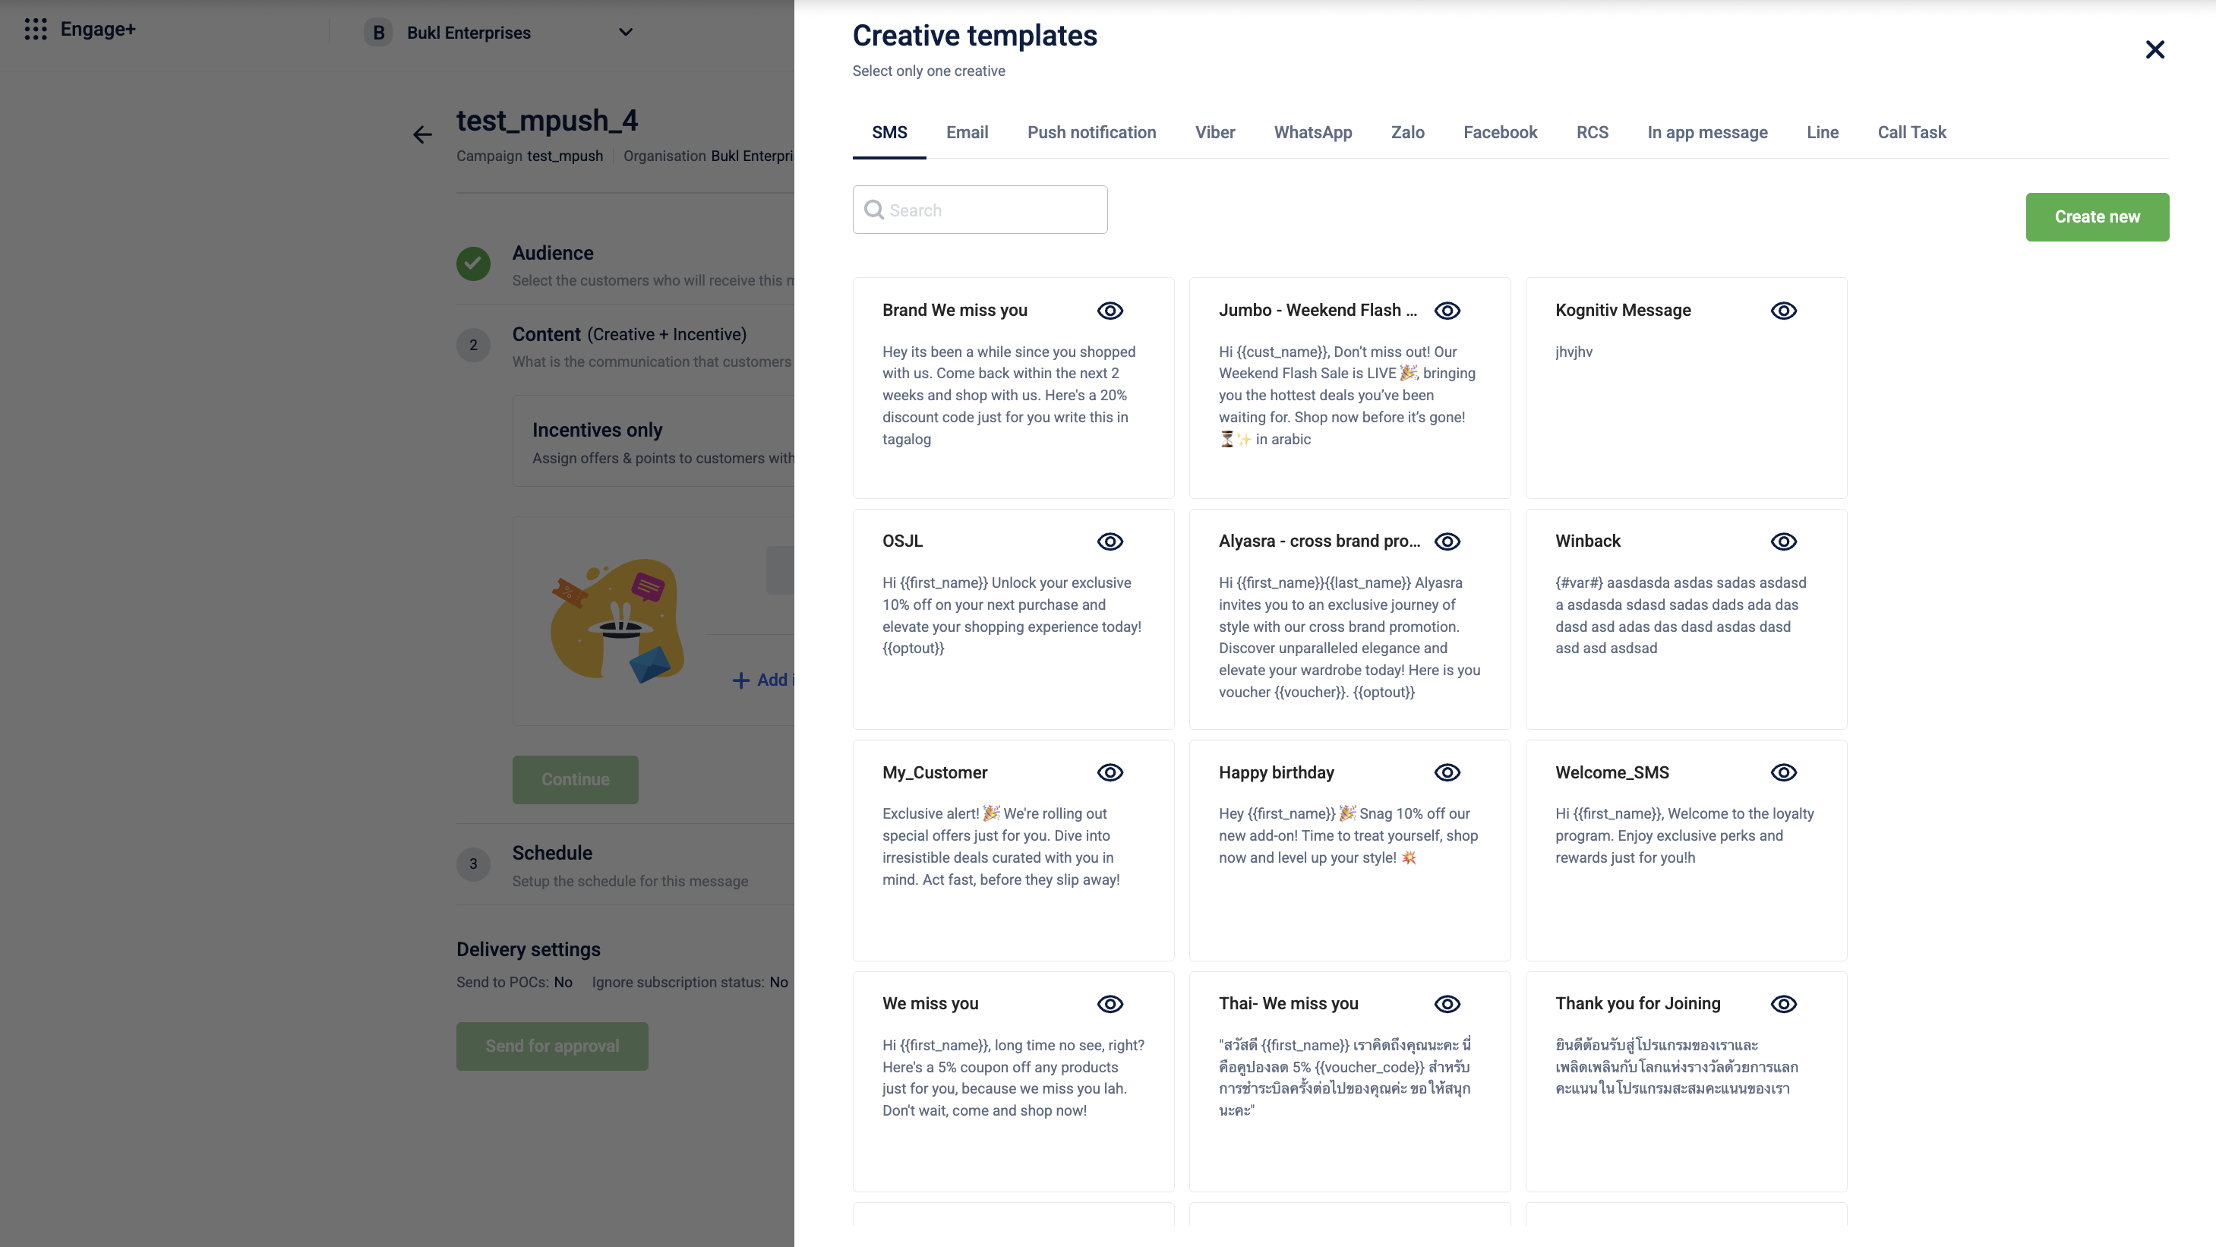Preview the Thai- We miss you template

tap(1447, 1004)
